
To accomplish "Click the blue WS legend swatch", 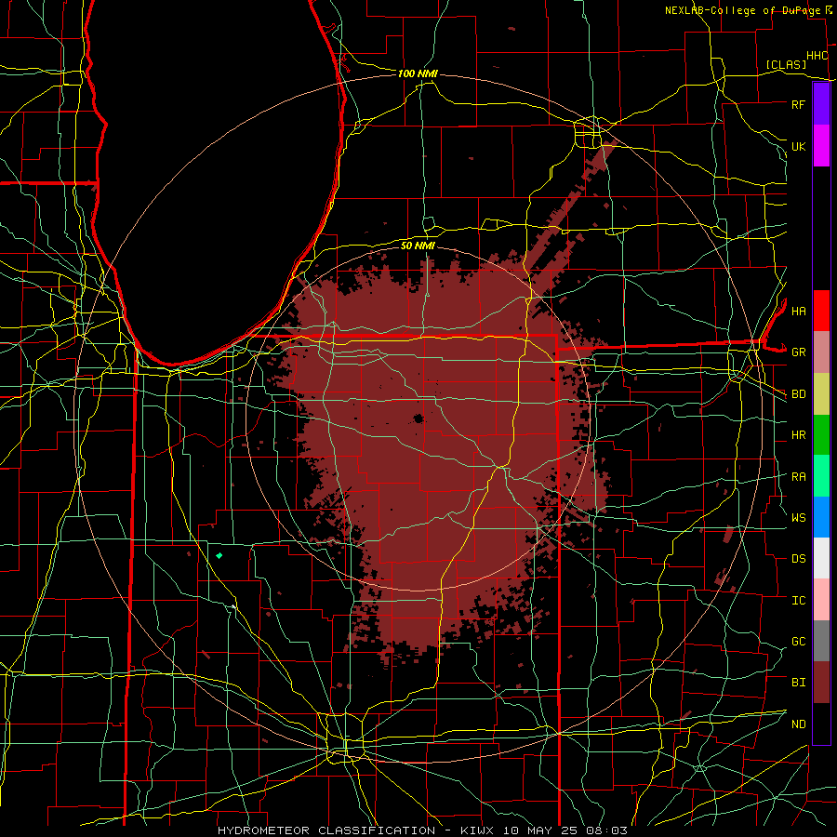I will coord(821,517).
